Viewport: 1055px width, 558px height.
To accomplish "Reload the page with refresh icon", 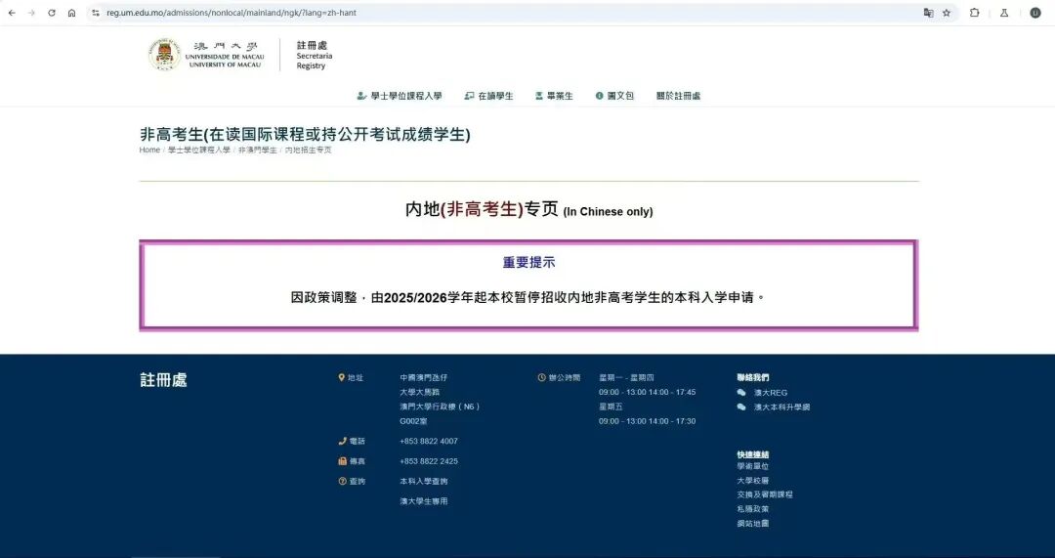I will click(51, 13).
